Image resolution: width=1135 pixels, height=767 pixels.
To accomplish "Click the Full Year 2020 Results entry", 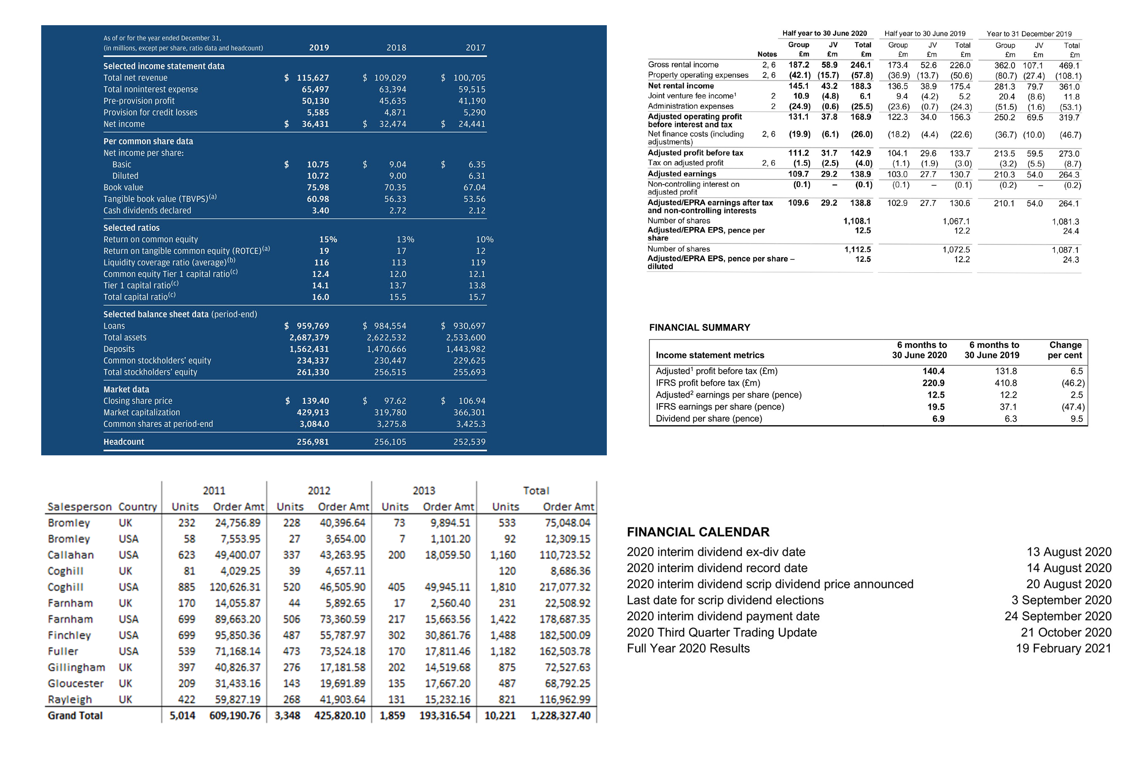I will [688, 648].
